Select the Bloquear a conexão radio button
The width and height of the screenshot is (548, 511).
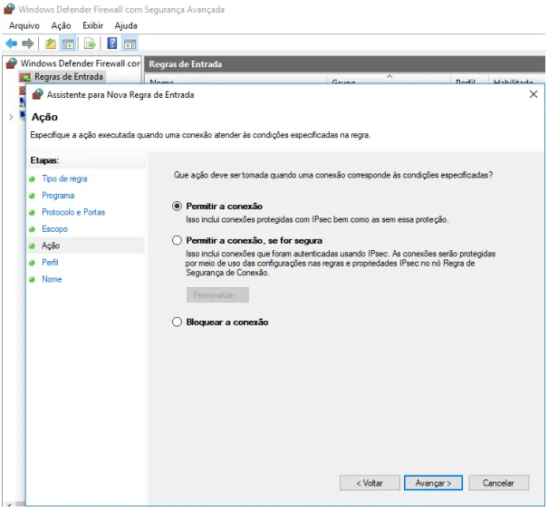pyautogui.click(x=177, y=322)
